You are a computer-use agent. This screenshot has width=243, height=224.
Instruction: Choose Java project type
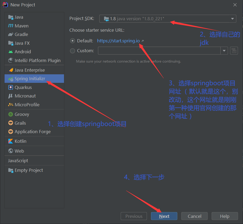34,17
